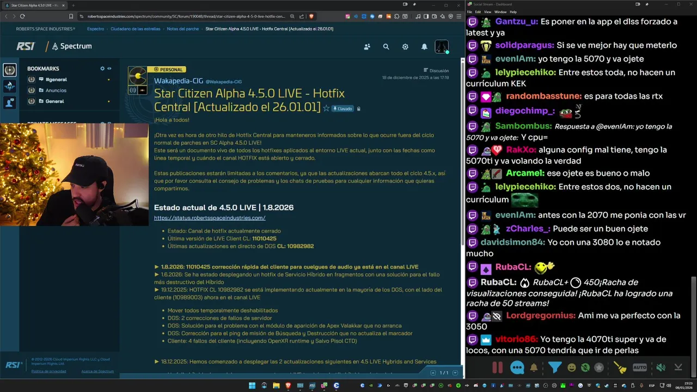Toggle the muted speaker icon in Social Stream
This screenshot has height=392, width=697.
661,367
